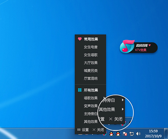168x139 pixels.
Task: Click 关闭 at the menu bottom
Action: 98,130
